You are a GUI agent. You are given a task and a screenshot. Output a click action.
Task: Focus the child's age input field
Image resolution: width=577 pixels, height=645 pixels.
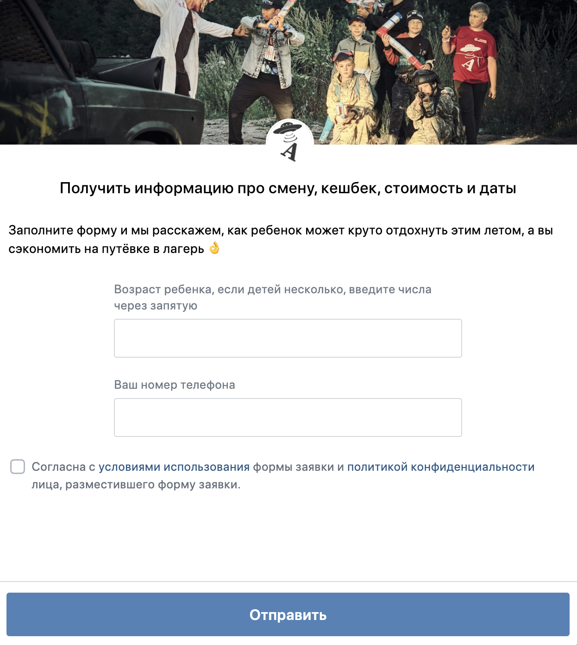pyautogui.click(x=288, y=338)
